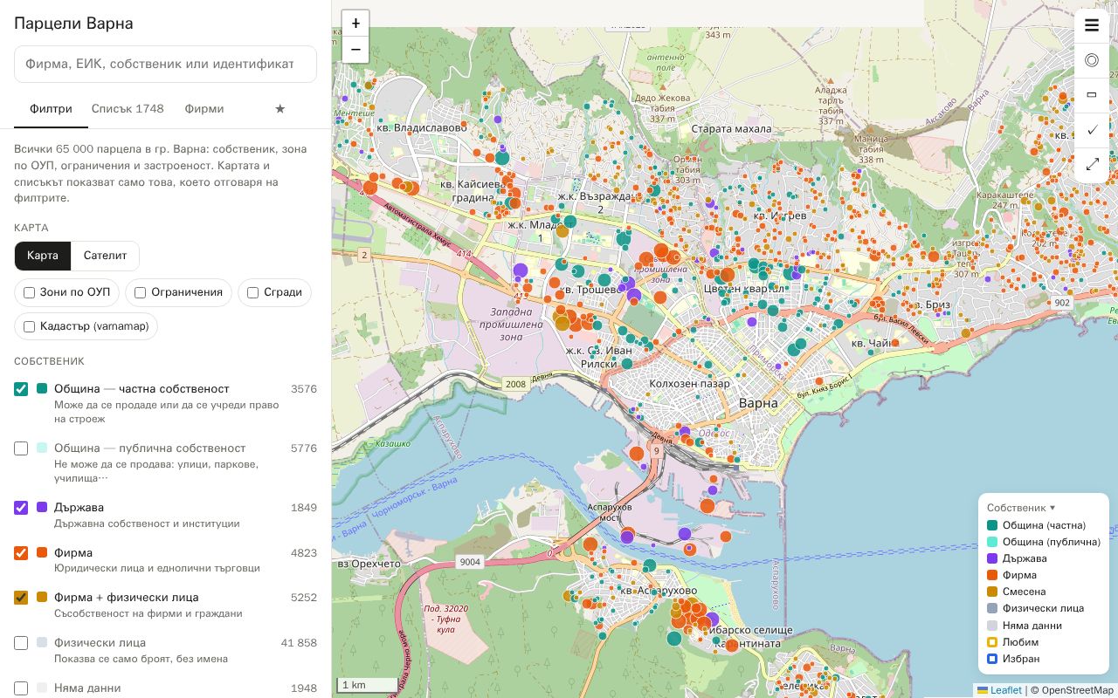The height and width of the screenshot is (698, 1118).
Task: Click the concentric circles map tool
Action: [x=1092, y=61]
